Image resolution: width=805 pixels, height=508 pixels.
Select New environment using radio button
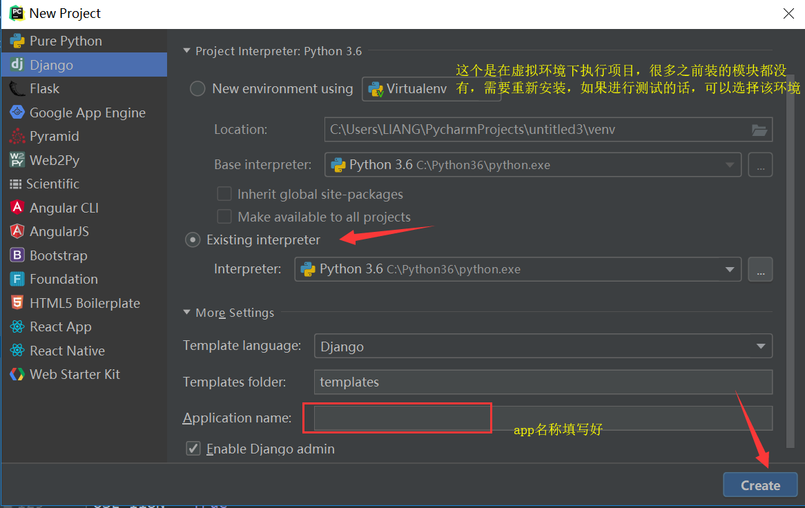point(197,88)
